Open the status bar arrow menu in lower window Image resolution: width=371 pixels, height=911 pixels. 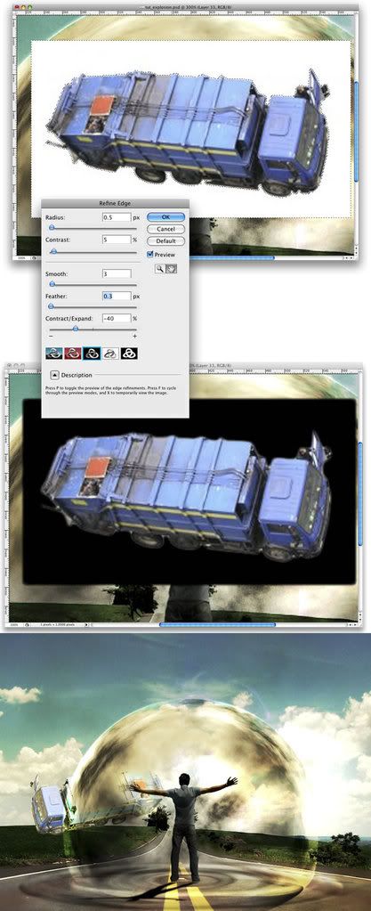(86, 625)
